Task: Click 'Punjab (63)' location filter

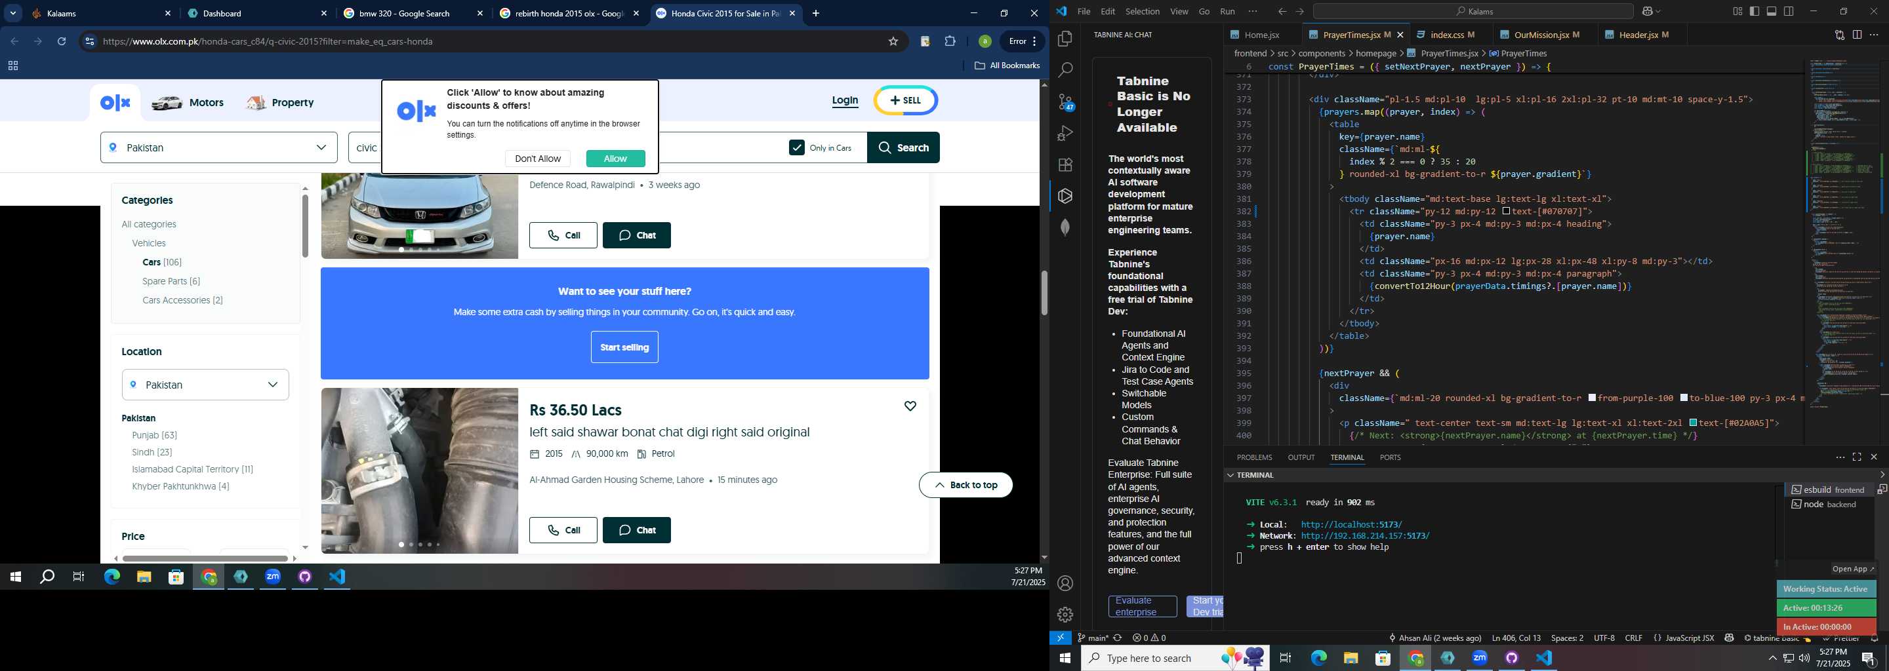Action: click(x=154, y=435)
